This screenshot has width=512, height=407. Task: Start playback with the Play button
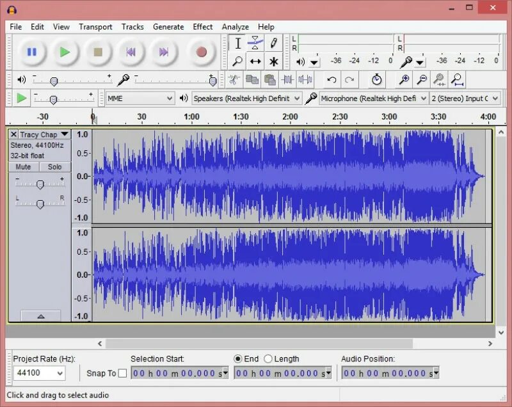coord(65,52)
